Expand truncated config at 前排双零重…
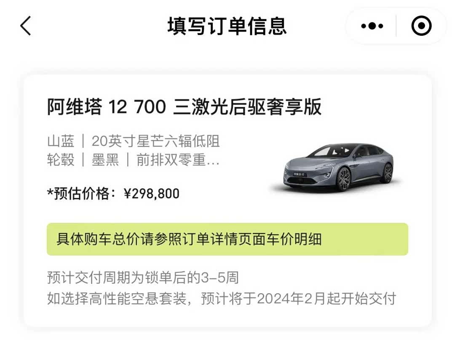 178,160
